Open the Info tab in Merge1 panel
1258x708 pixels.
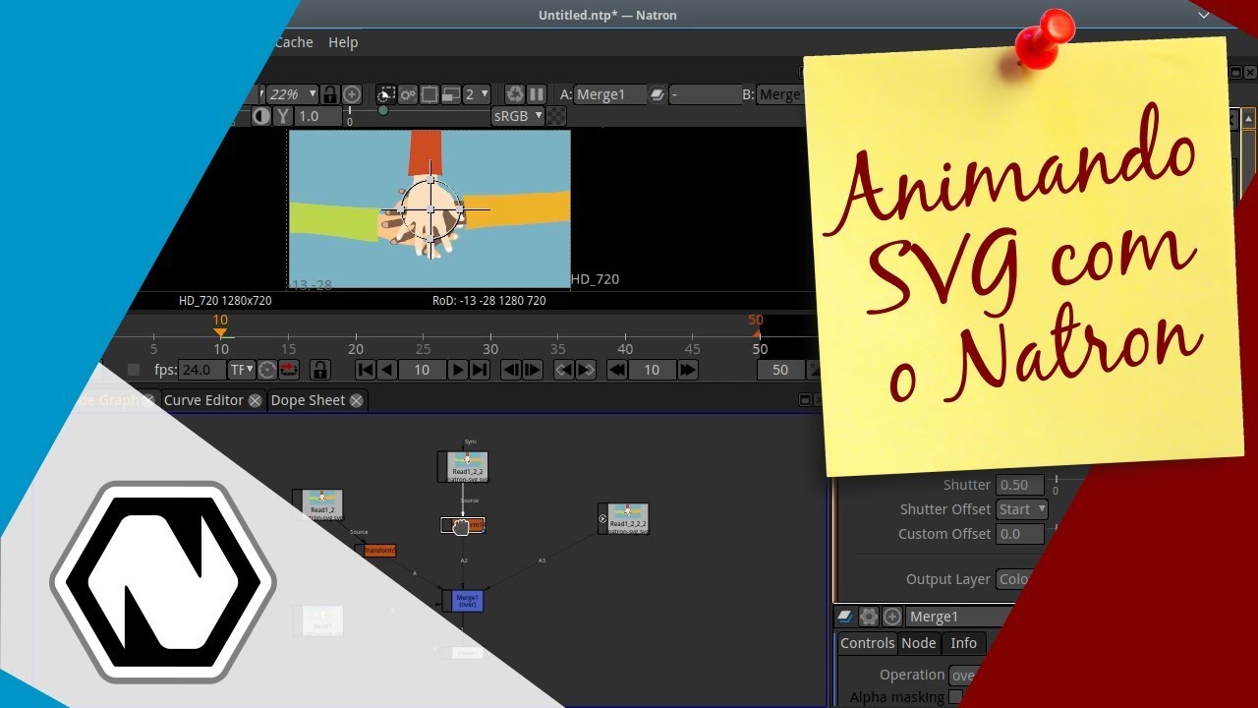pyautogui.click(x=963, y=643)
